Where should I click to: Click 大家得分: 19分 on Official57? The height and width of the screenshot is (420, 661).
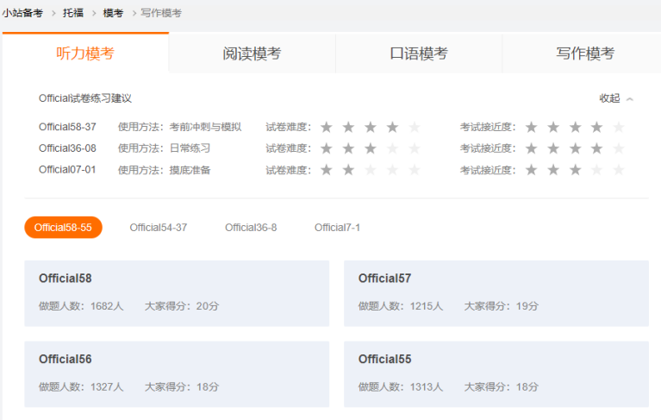[502, 305]
